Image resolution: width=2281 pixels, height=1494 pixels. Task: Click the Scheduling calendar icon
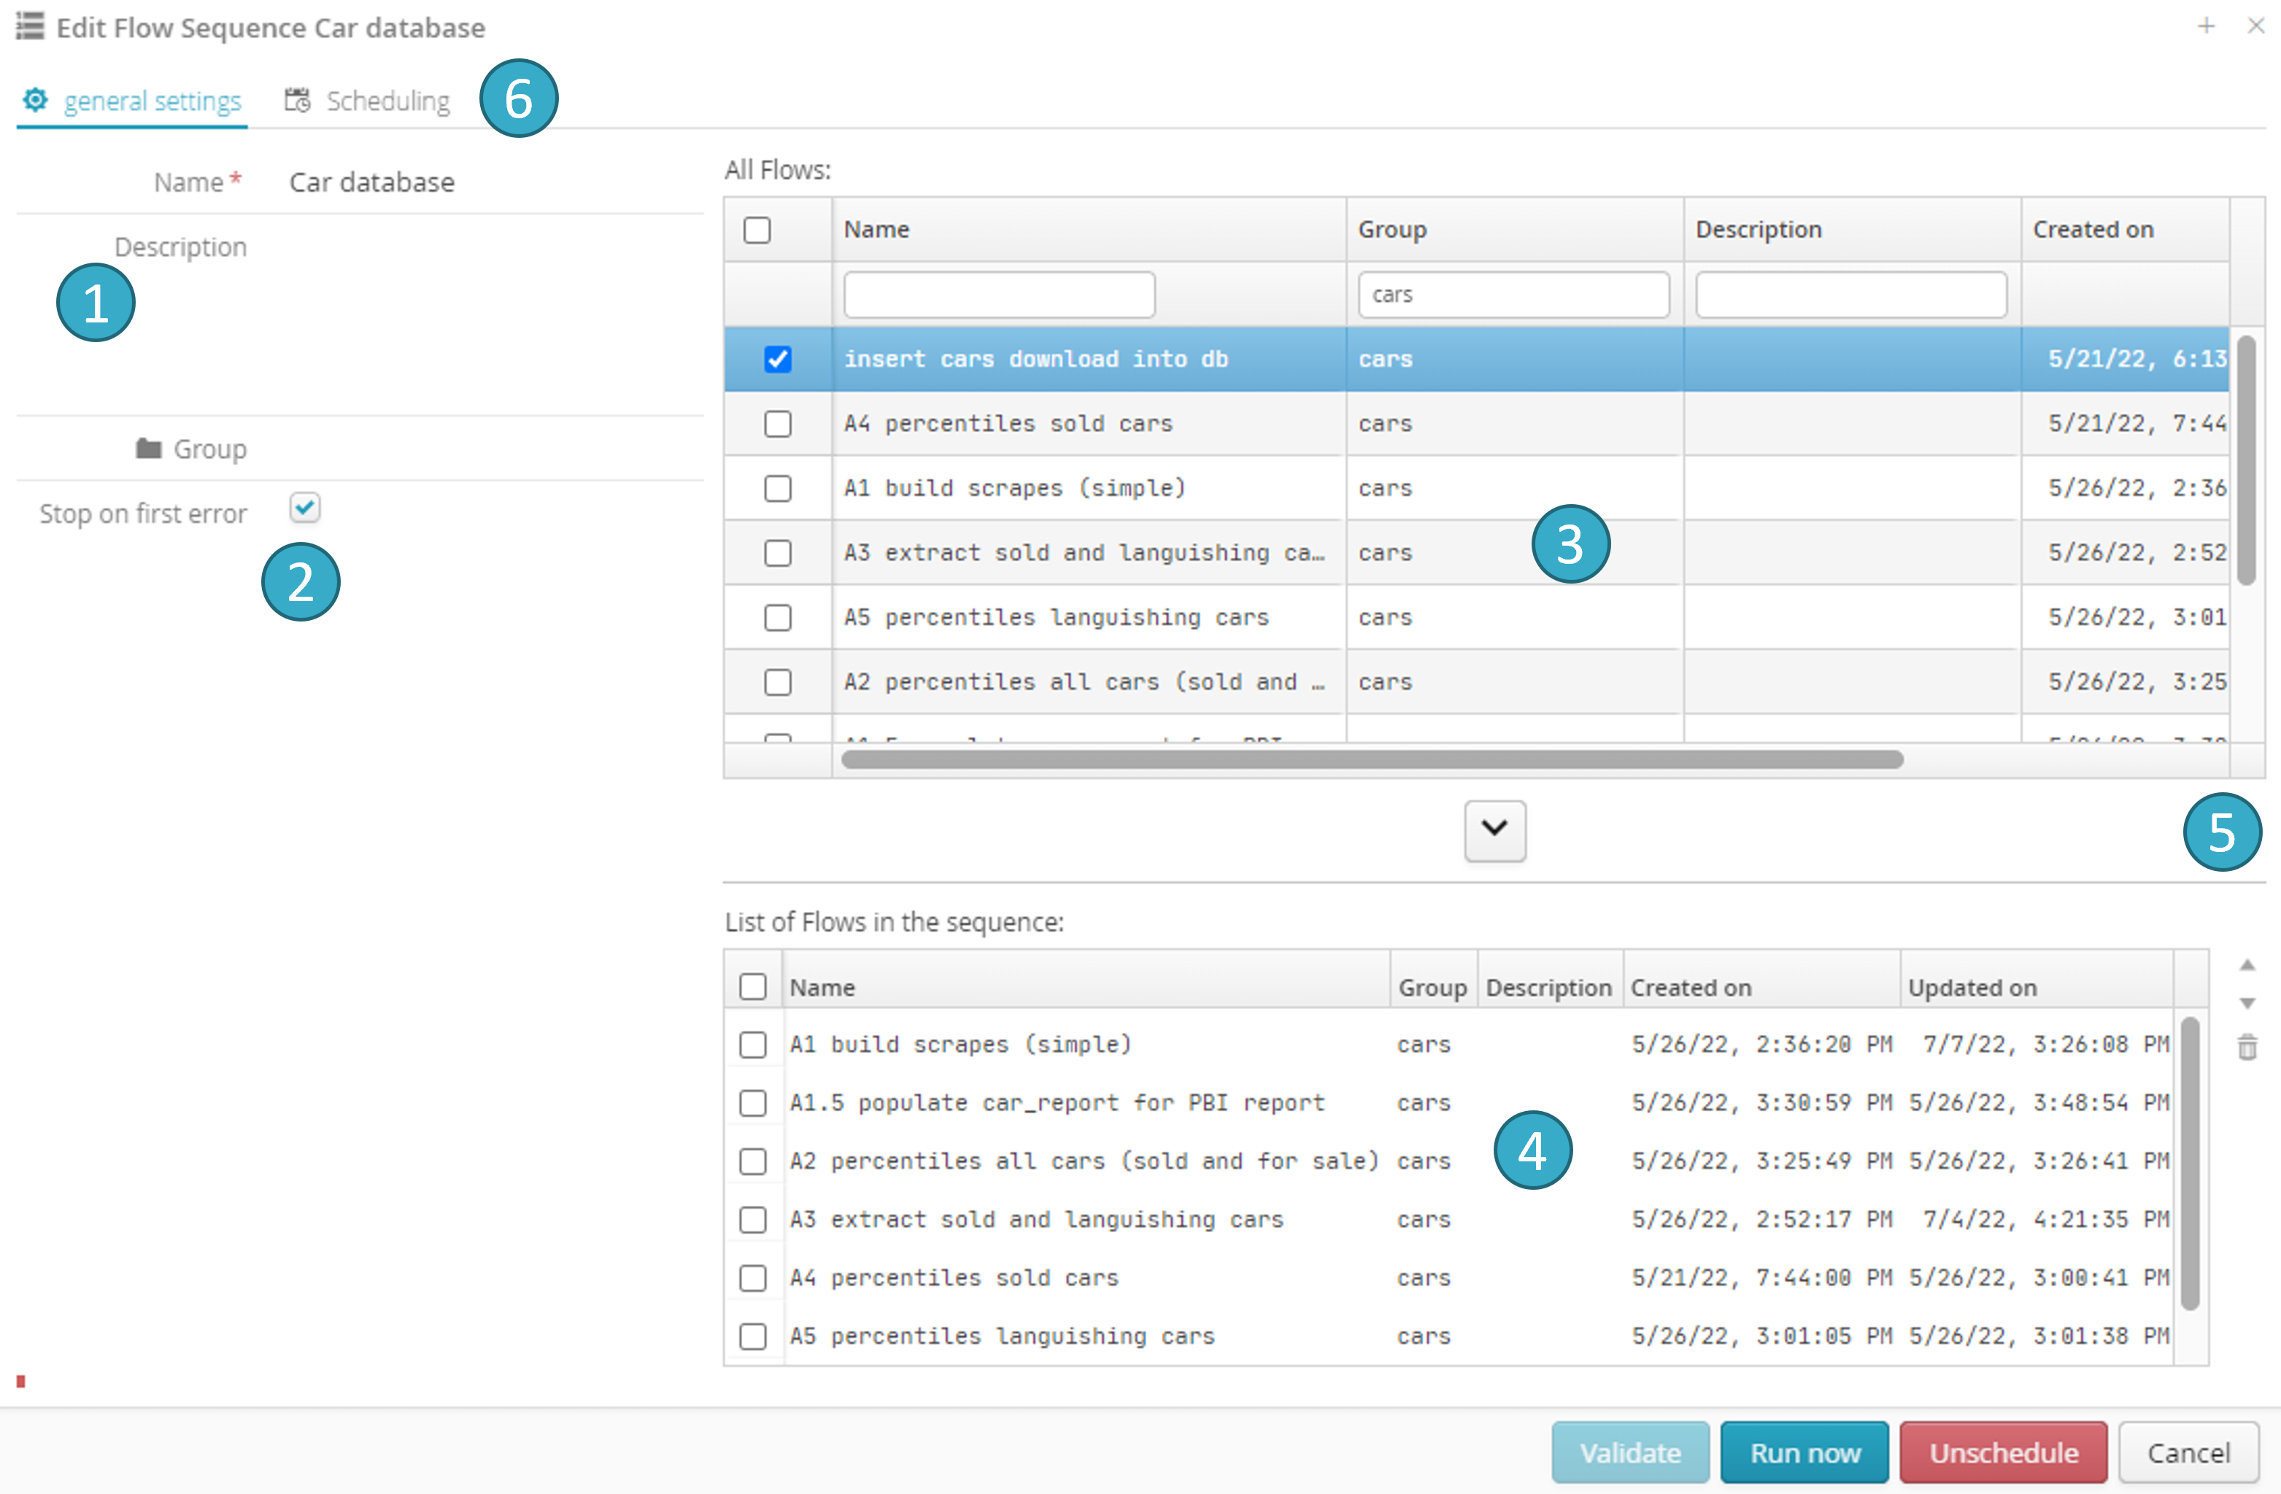tap(297, 100)
